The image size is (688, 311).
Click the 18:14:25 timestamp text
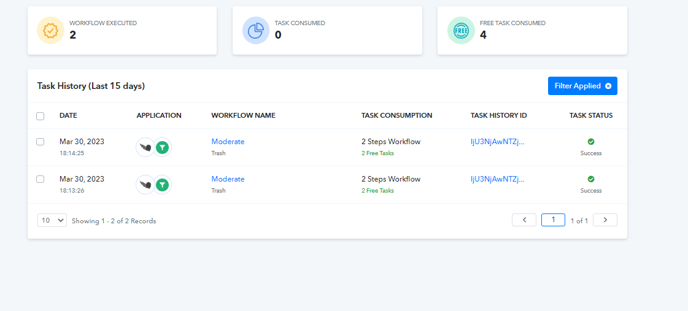[72, 153]
